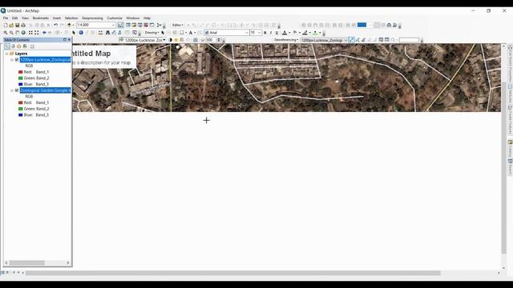Open the Arial font name dropdown
This screenshot has height=288, width=513.
pyautogui.click(x=247, y=33)
